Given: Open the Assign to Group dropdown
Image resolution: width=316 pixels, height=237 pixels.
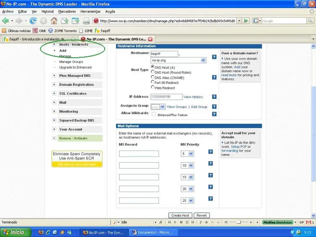Looking at the screenshot, I should pyautogui.click(x=158, y=107).
